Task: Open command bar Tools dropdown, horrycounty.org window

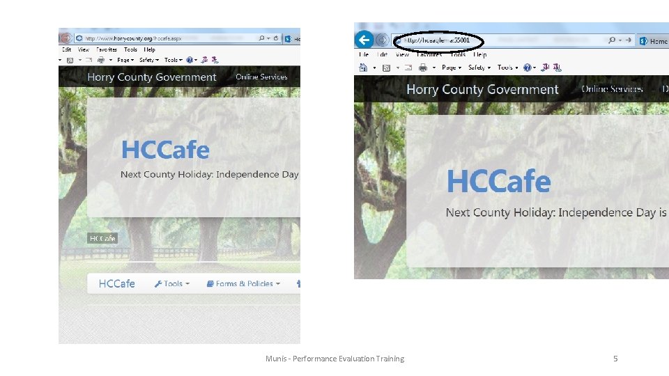Action: click(x=174, y=60)
